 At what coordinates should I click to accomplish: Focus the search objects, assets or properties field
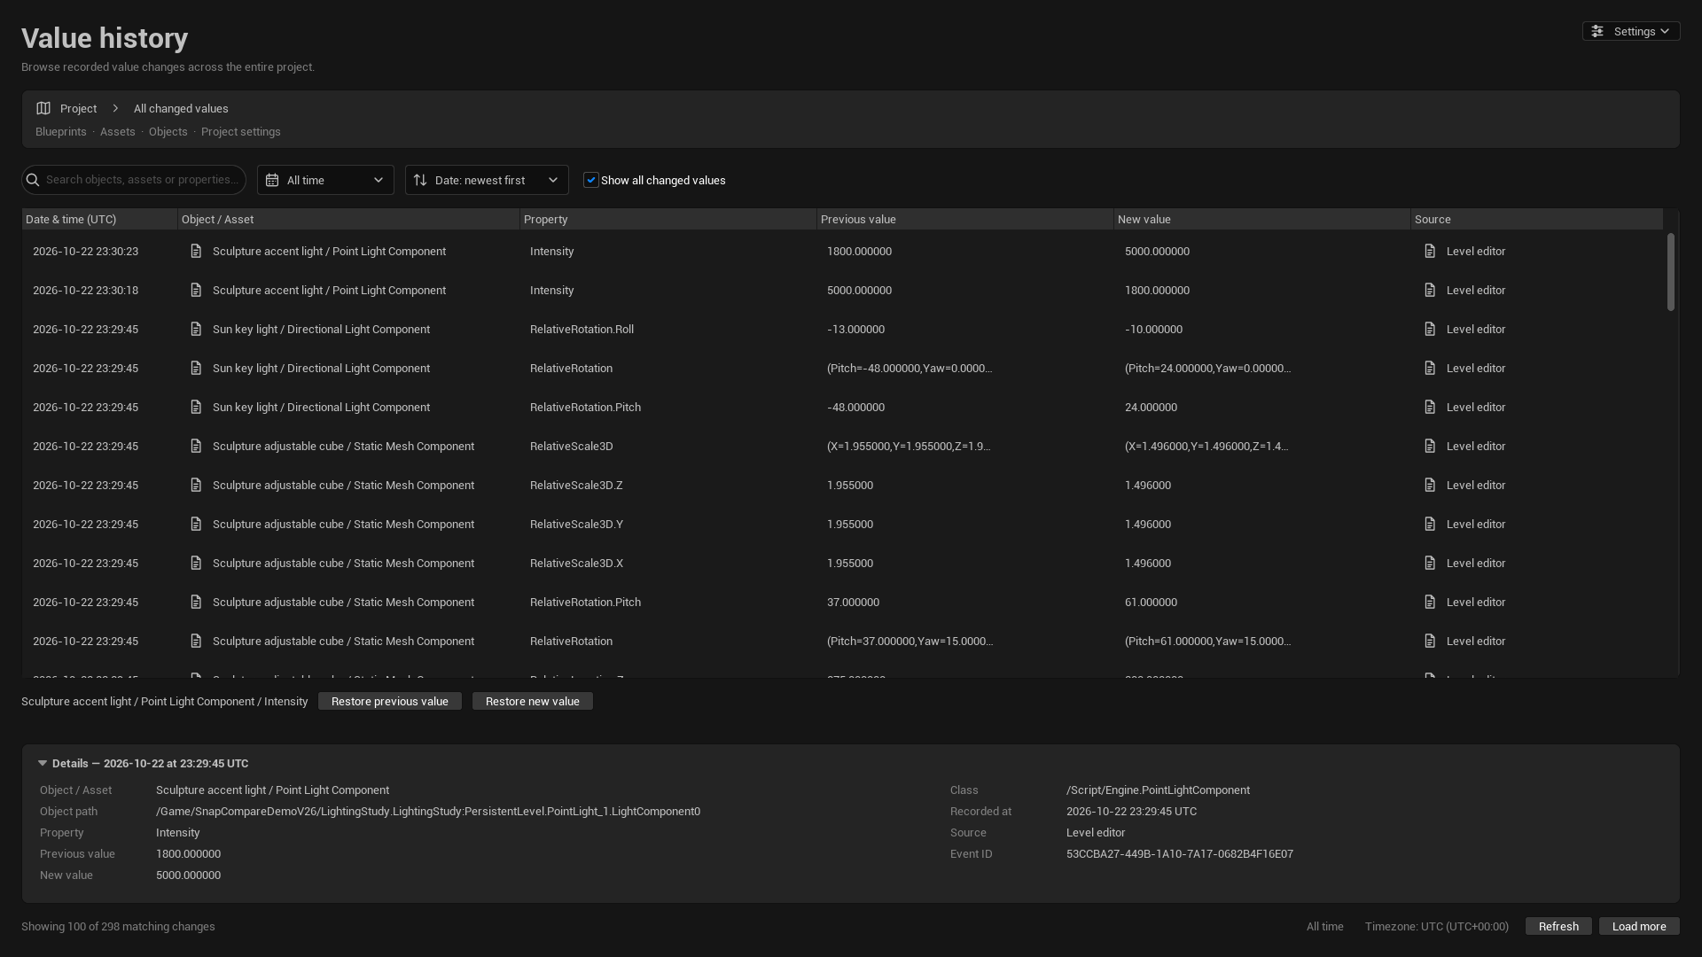(x=134, y=180)
